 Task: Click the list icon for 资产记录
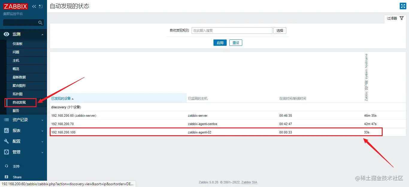coord(6,120)
